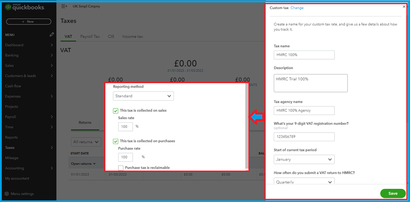
Task: Switch to the CIS tab
Action: (x=111, y=37)
